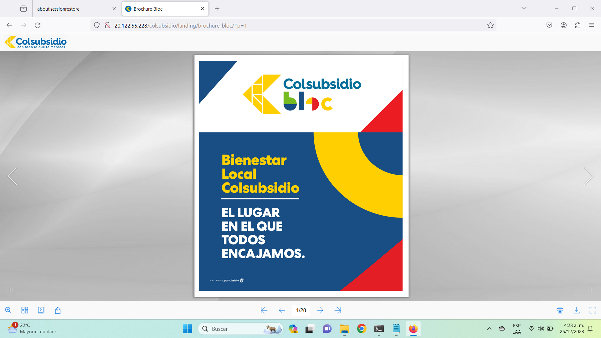Toggle fullscreen viewing mode
This screenshot has width=601, height=338.
pos(593,310)
